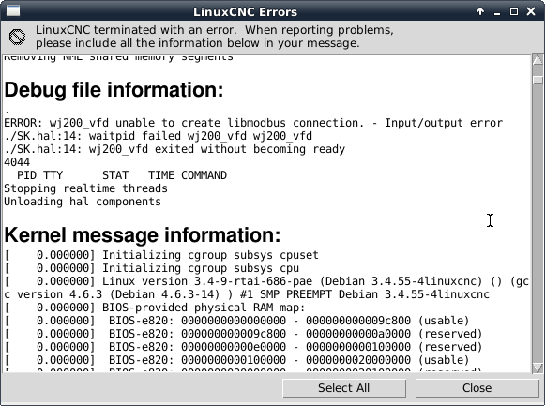
Task: Click the 'LinuxCNC terminated with an error' message
Action: pos(215,37)
